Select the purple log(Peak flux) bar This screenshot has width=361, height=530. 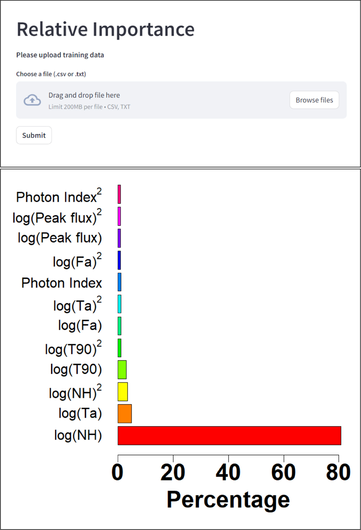click(x=119, y=238)
